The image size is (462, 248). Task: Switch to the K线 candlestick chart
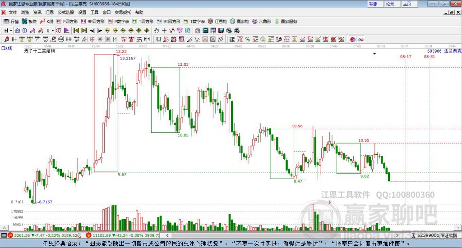coord(46,22)
